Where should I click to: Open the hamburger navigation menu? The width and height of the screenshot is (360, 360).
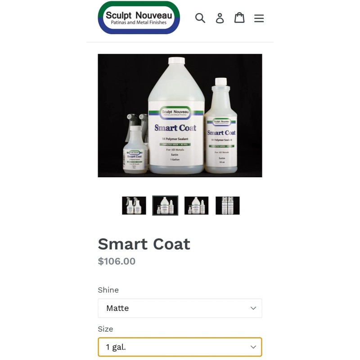click(259, 18)
